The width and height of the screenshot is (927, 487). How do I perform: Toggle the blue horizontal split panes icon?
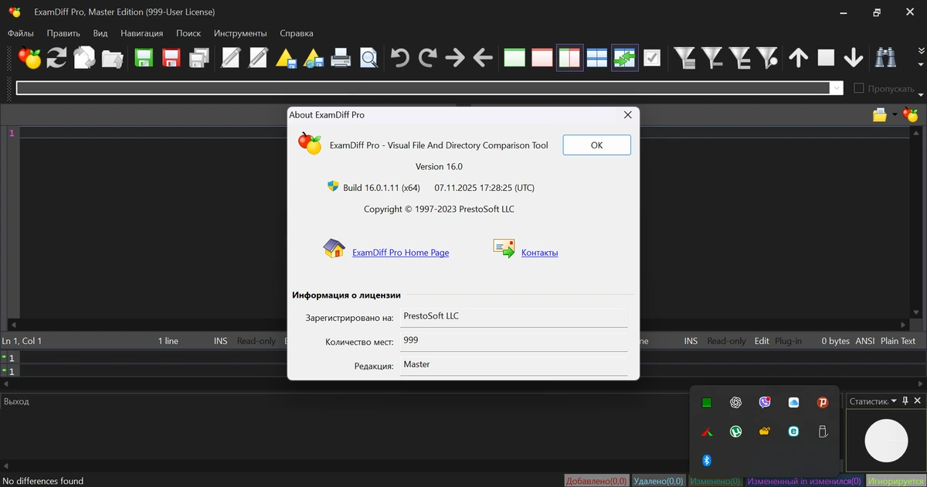point(597,58)
